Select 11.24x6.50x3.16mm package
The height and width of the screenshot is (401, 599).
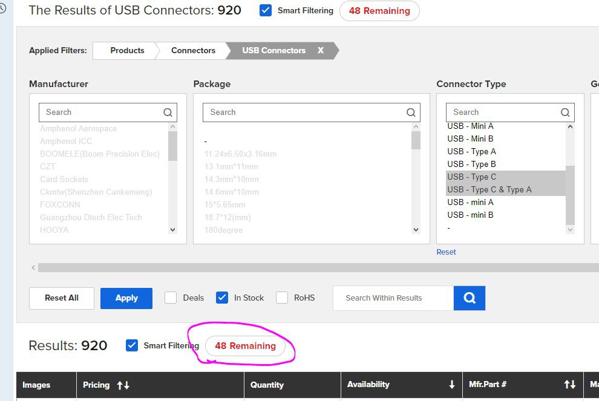pos(240,154)
